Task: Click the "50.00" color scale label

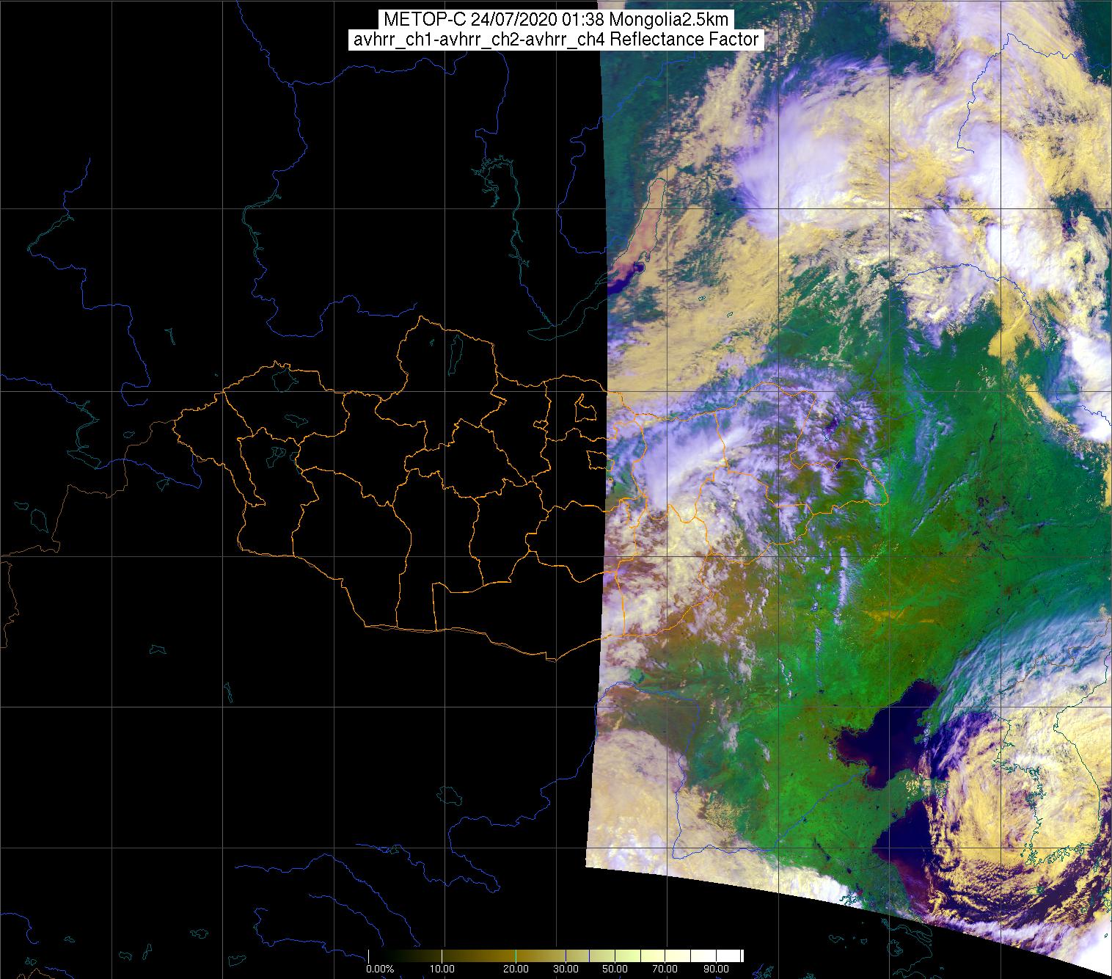Action: click(x=615, y=969)
